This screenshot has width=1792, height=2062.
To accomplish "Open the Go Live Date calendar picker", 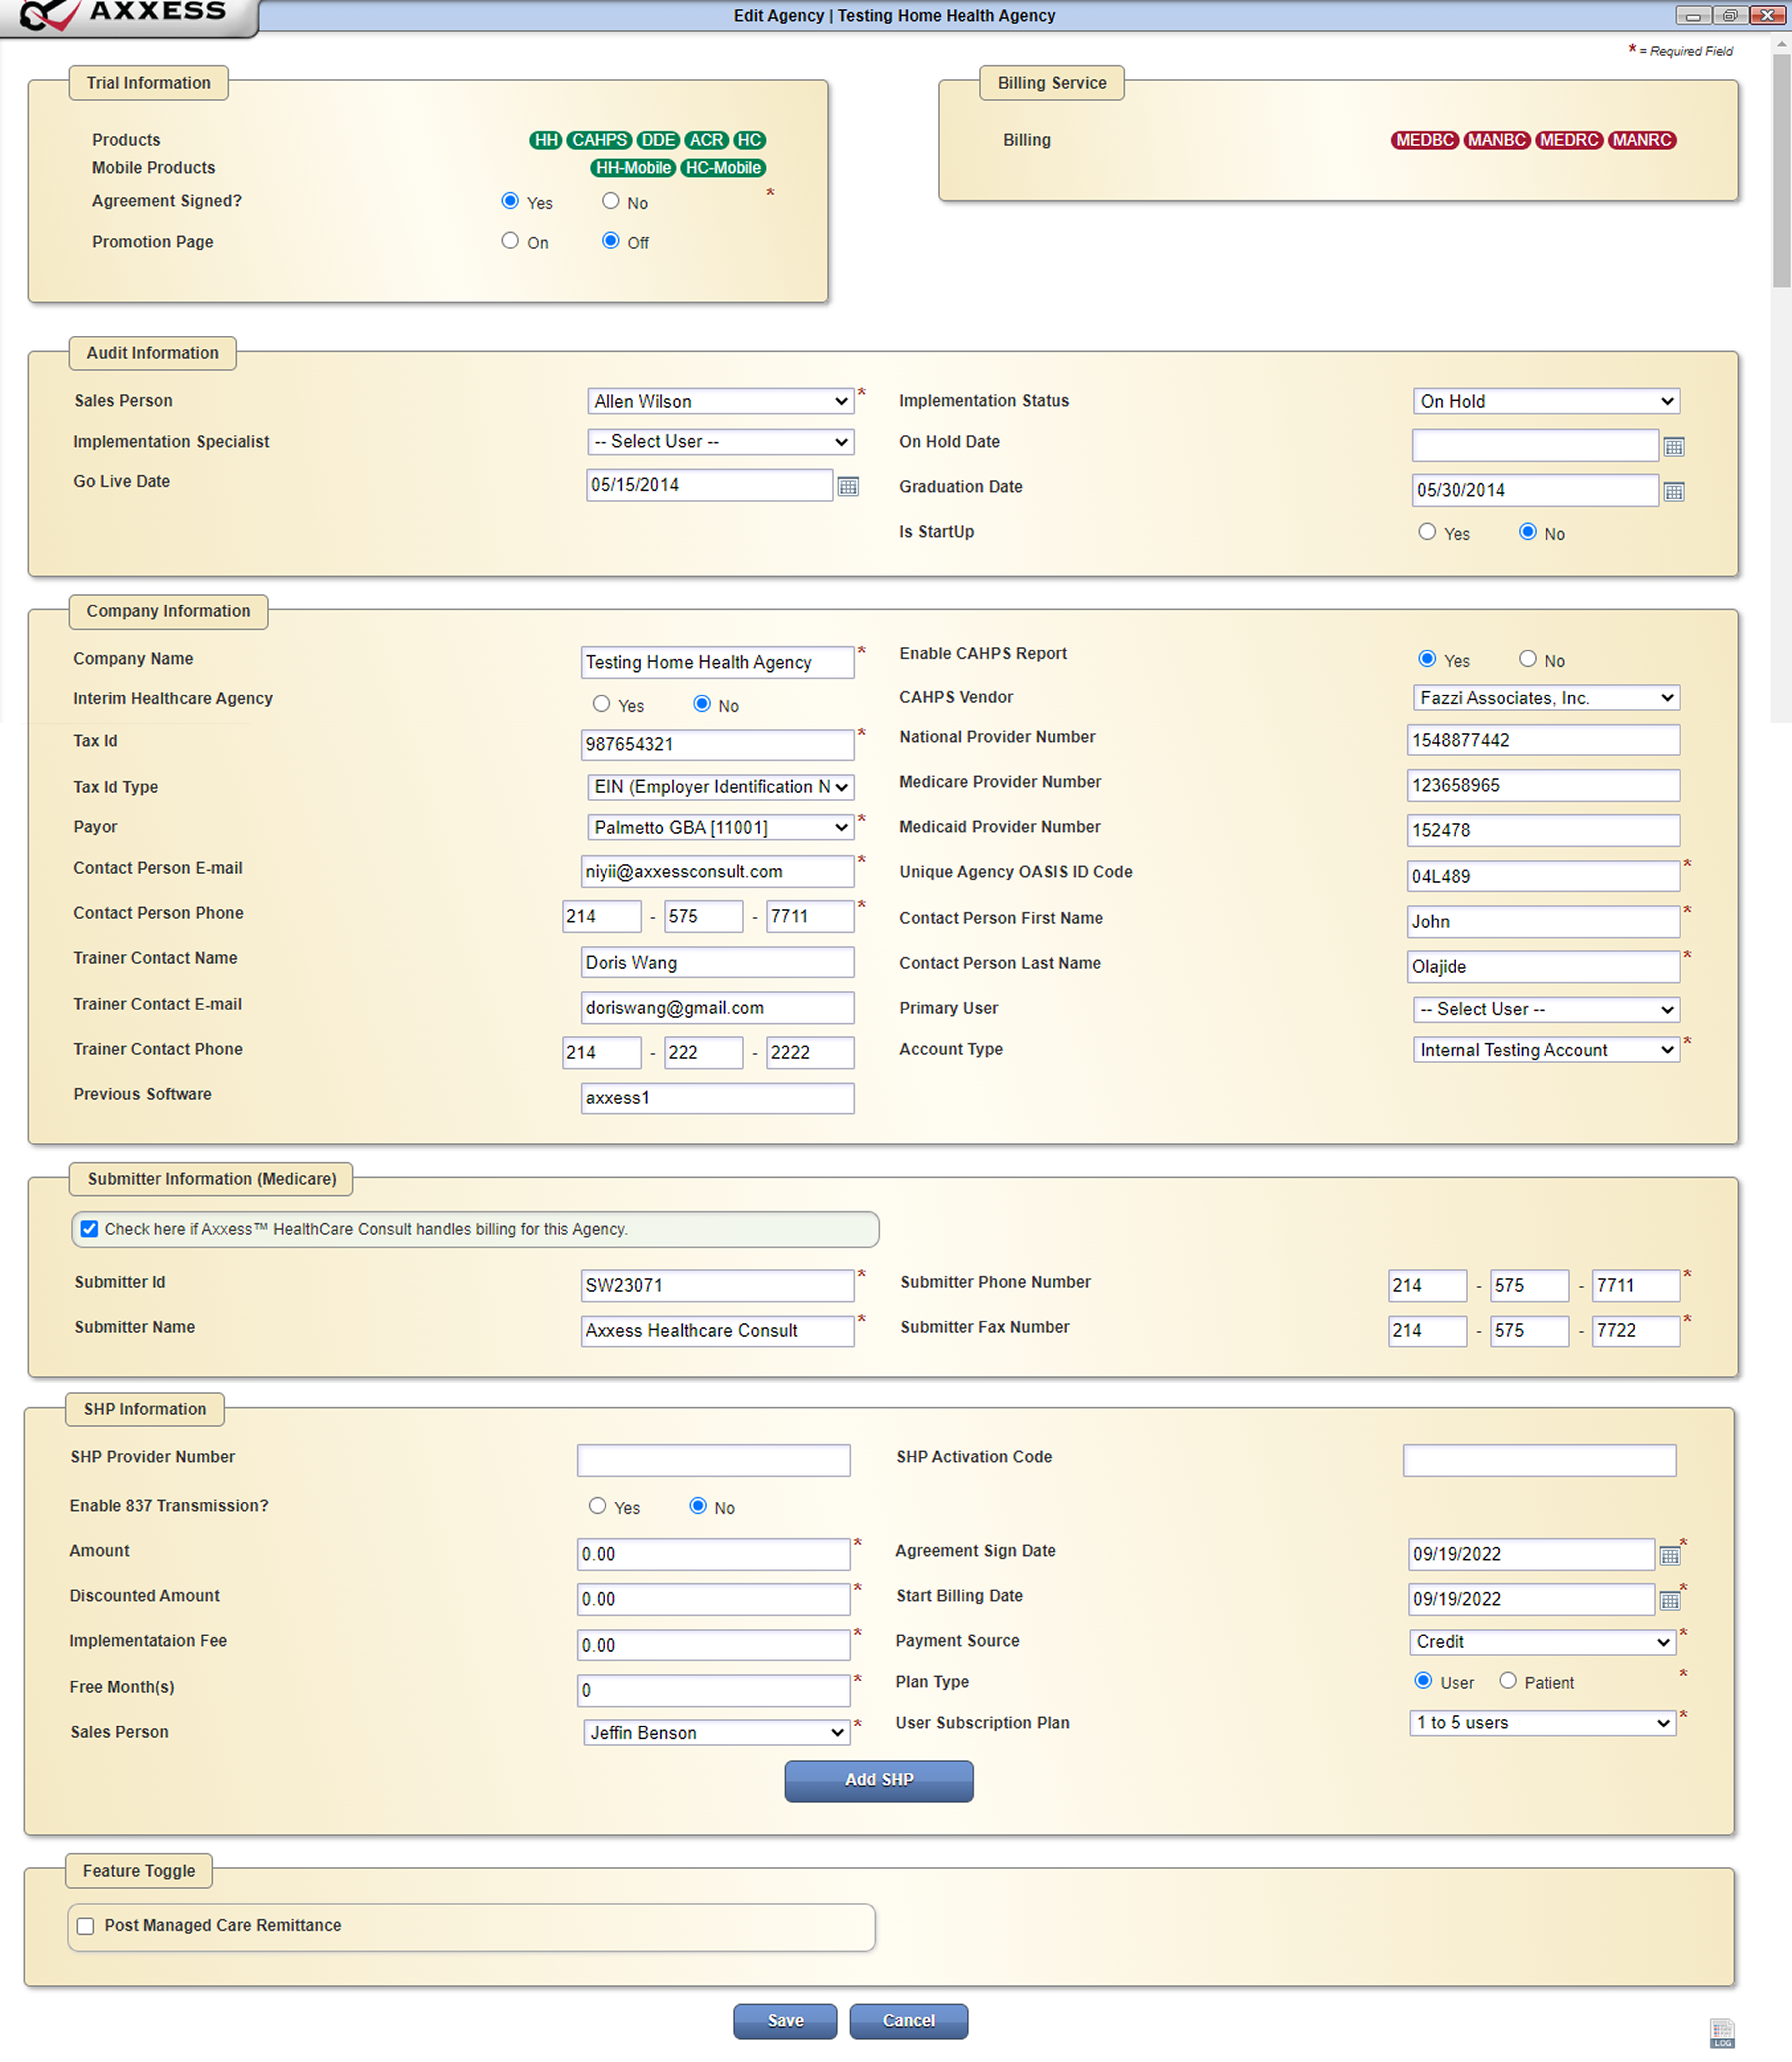I will pos(848,486).
